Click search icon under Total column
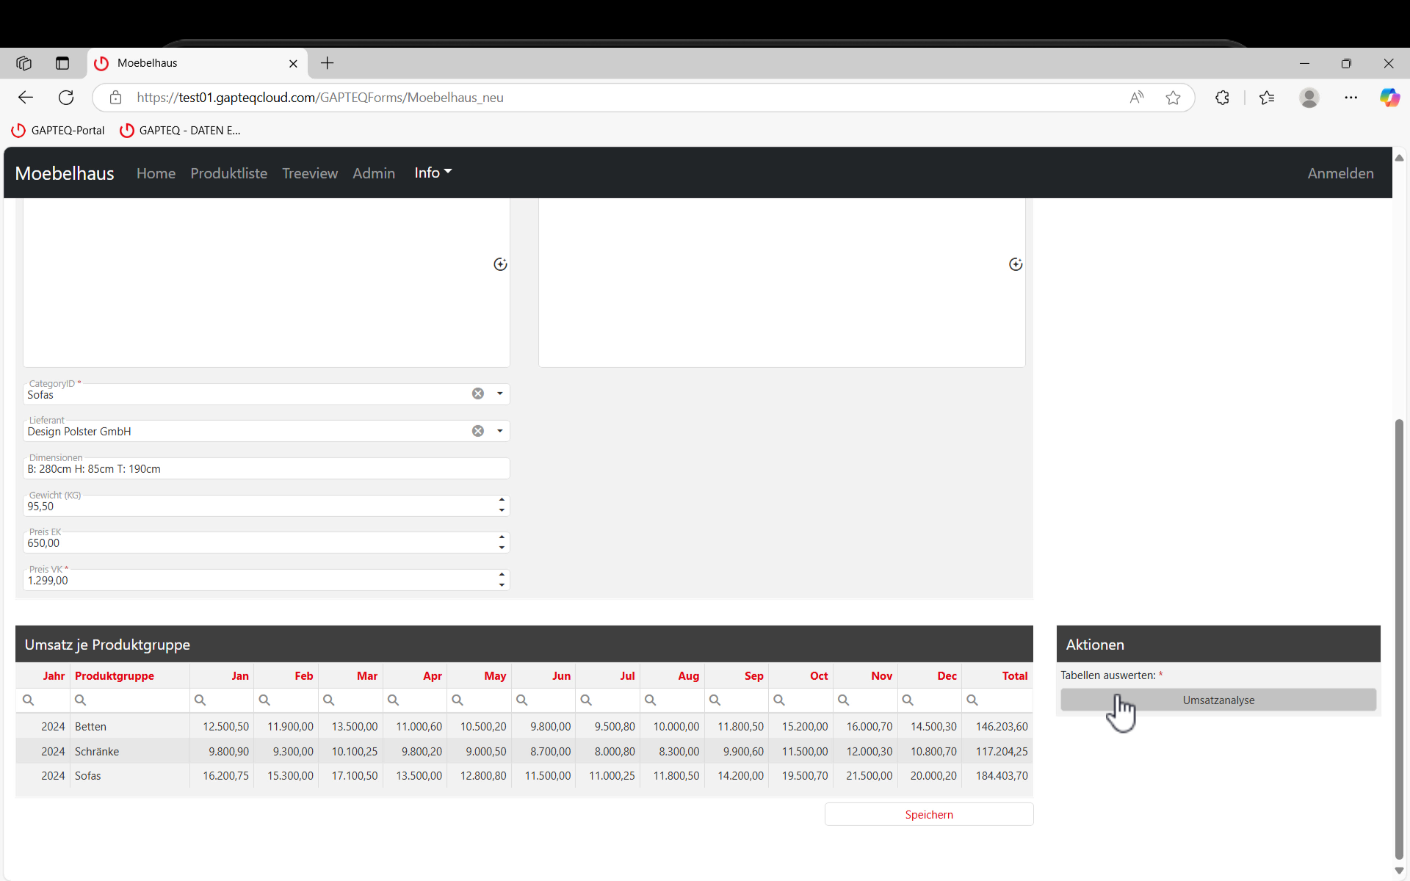 (x=972, y=700)
